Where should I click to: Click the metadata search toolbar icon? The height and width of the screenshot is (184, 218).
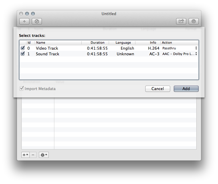pyautogui.click(x=194, y=21)
